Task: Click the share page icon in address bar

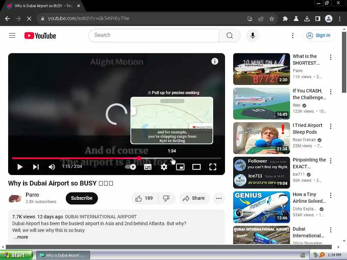Action: pyautogui.click(x=261, y=19)
